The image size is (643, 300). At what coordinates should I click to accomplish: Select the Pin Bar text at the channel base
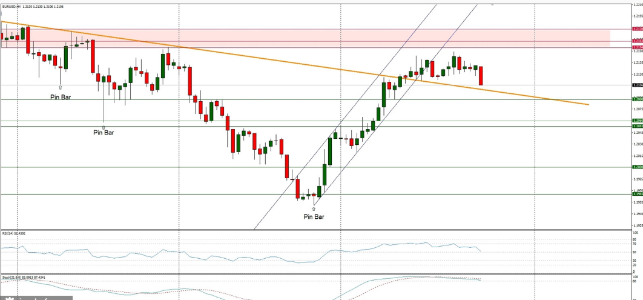314,216
